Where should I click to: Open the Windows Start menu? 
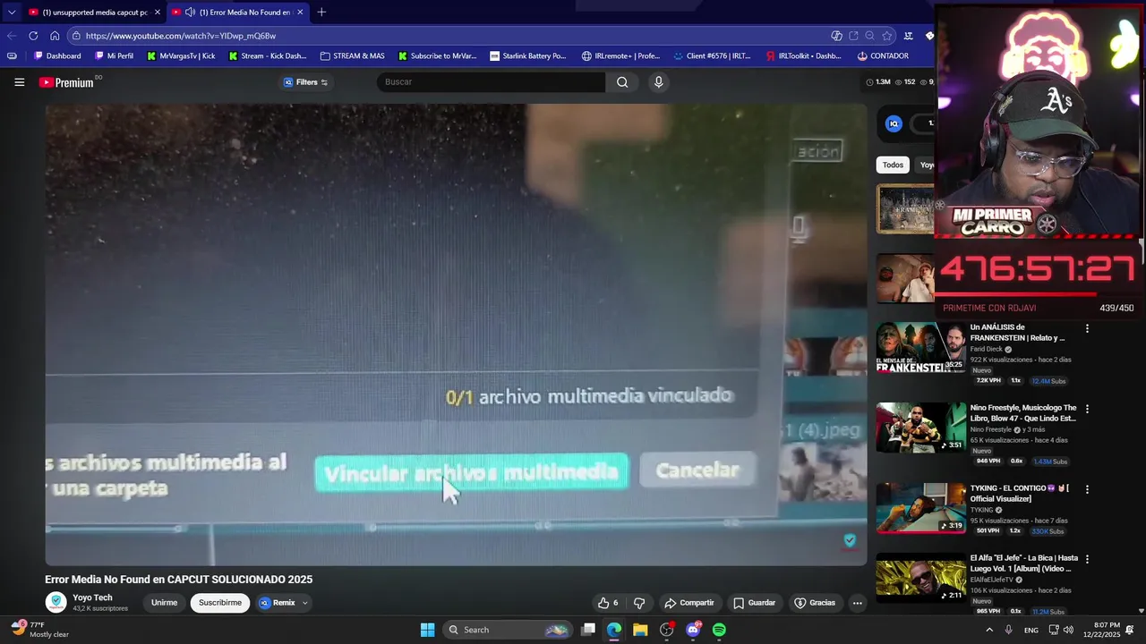(x=427, y=630)
